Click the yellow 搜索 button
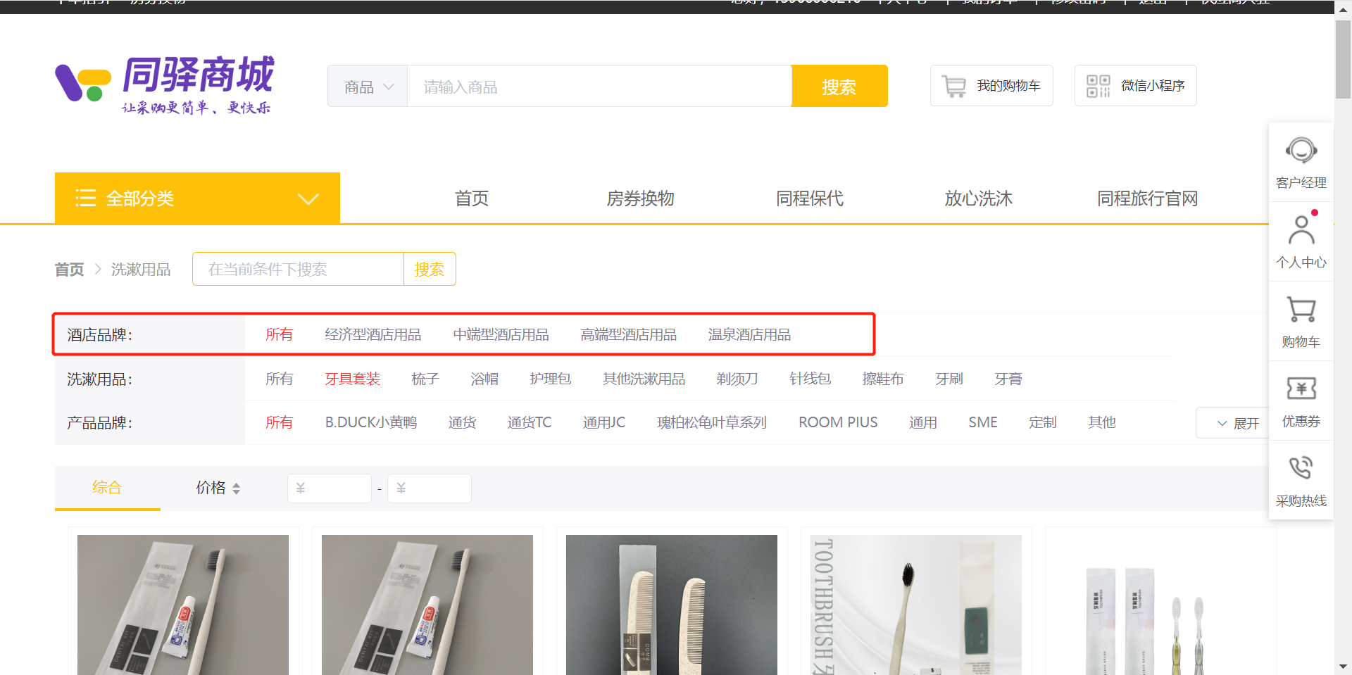The width and height of the screenshot is (1352, 675). point(839,86)
